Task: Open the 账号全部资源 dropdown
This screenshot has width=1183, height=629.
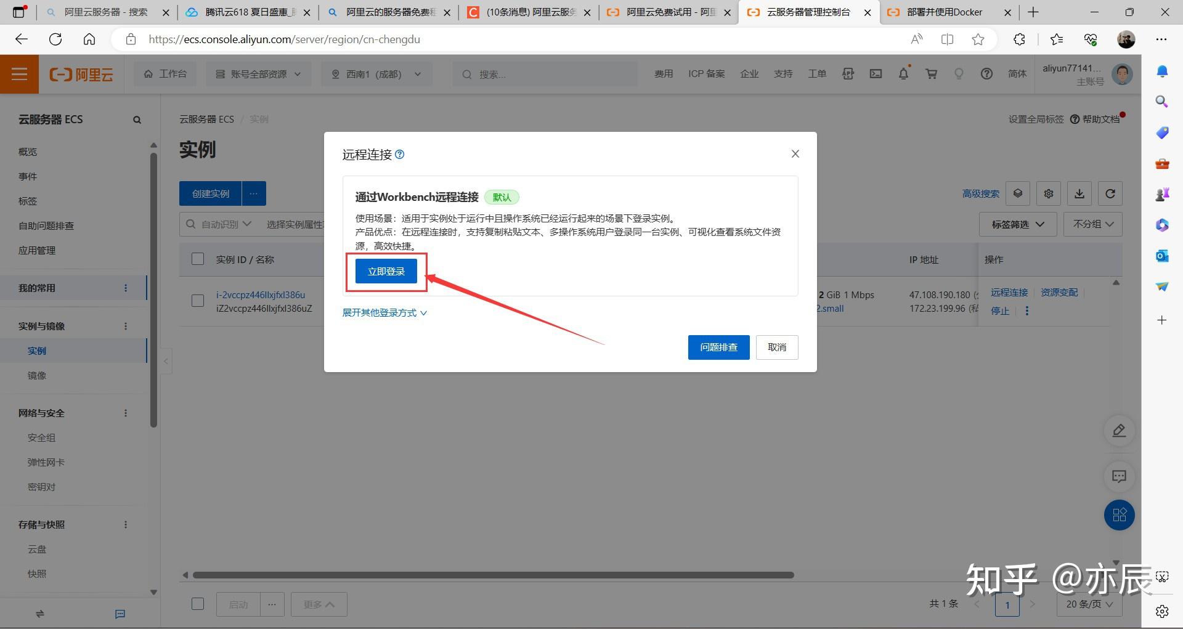Action: tap(258, 74)
